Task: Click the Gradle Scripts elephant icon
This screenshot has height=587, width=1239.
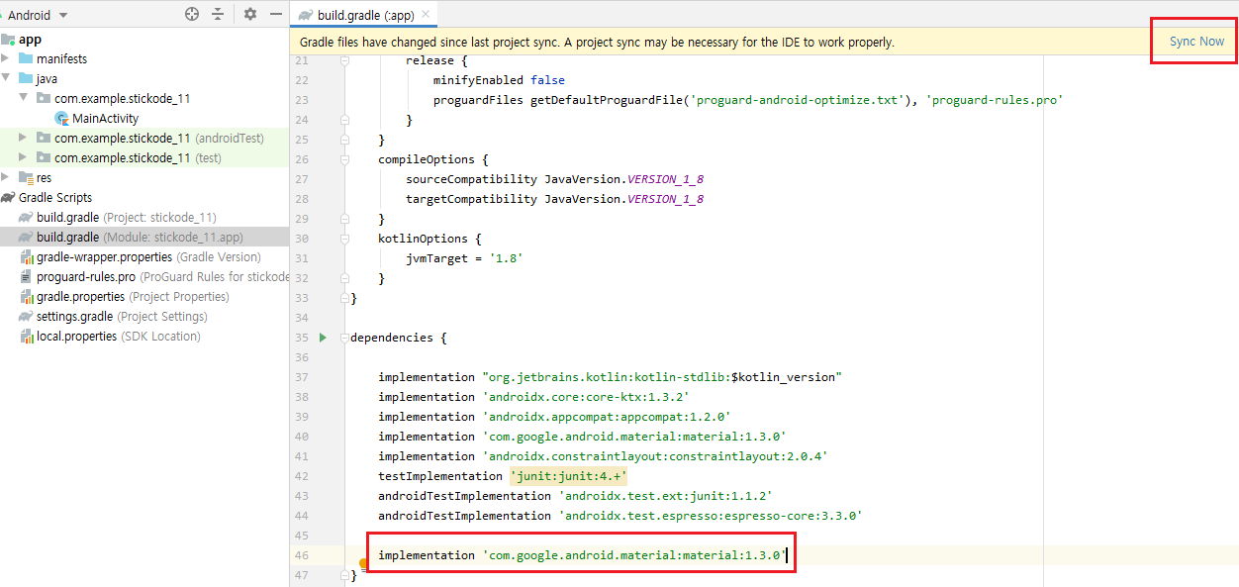Action: 8,198
